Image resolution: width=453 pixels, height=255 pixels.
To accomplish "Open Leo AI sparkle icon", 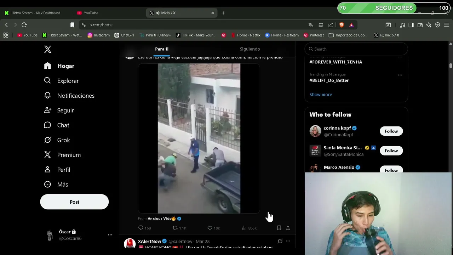I will coord(429,25).
